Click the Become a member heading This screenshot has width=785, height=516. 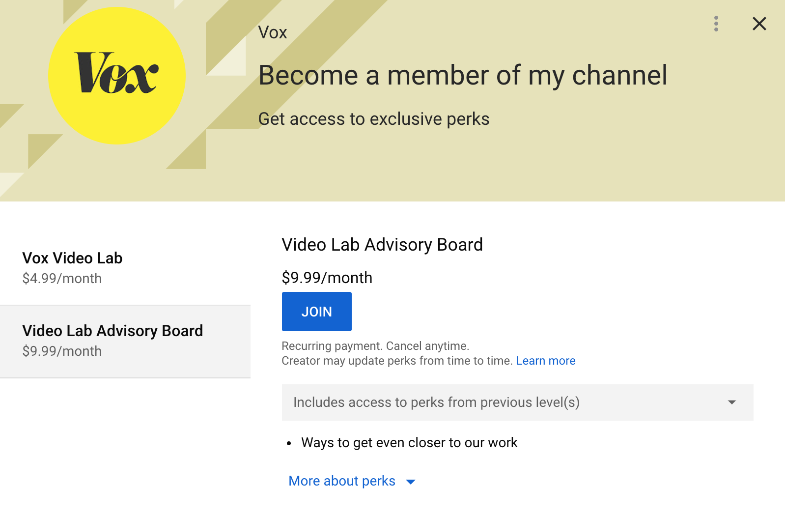(x=463, y=75)
